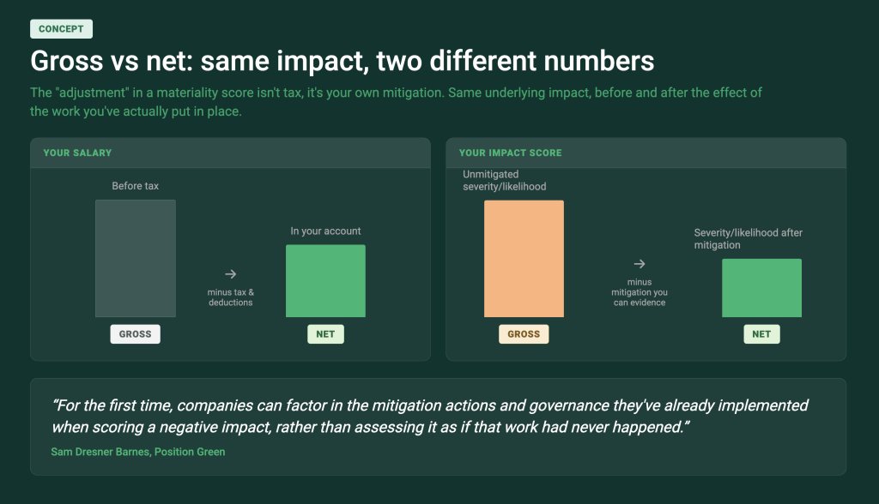
Task: Click the CONCEPT tag badge
Action: [x=61, y=29]
